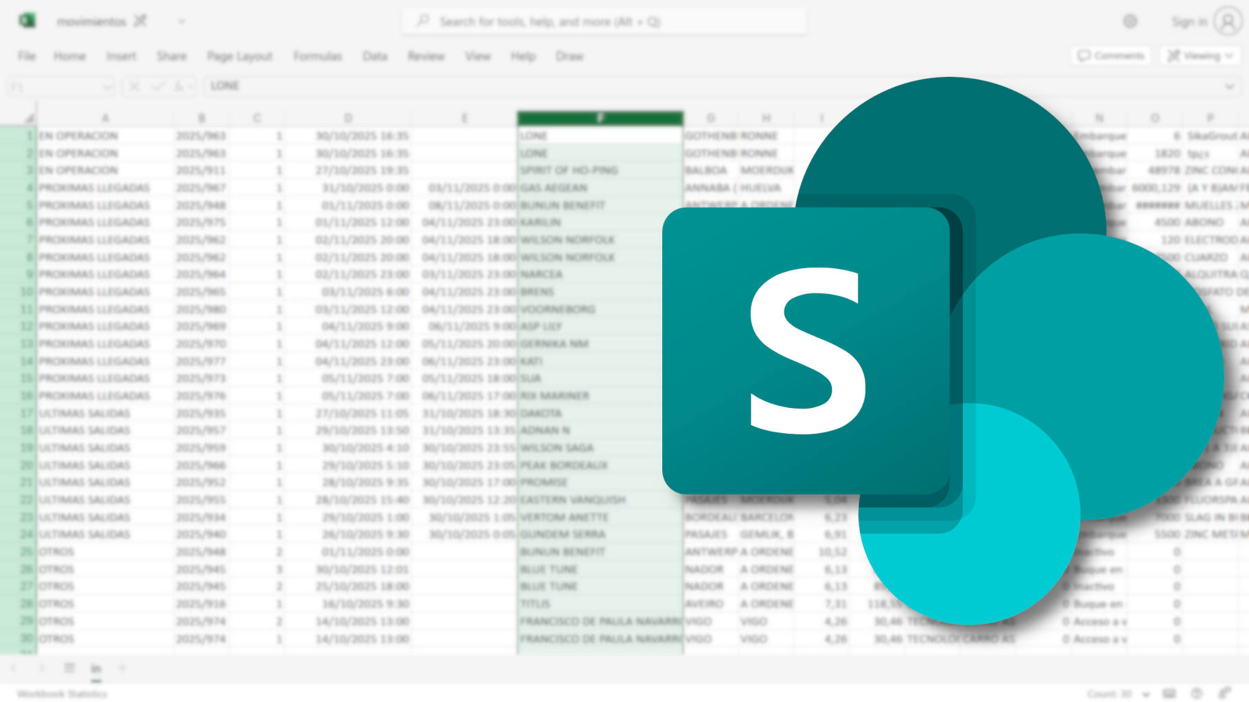Open the Viewing mode dropdown

(x=1201, y=56)
